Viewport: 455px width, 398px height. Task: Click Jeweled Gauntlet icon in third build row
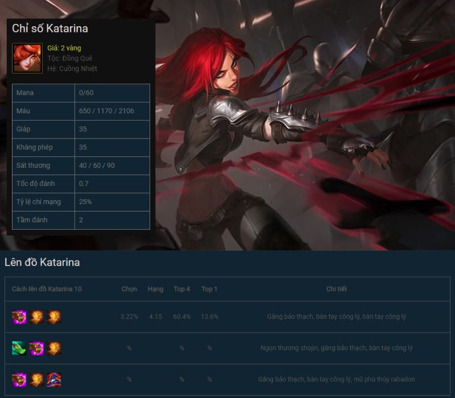pyautogui.click(x=19, y=379)
